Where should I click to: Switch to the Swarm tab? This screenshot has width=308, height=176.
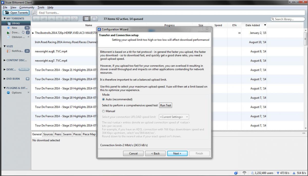[67, 134]
